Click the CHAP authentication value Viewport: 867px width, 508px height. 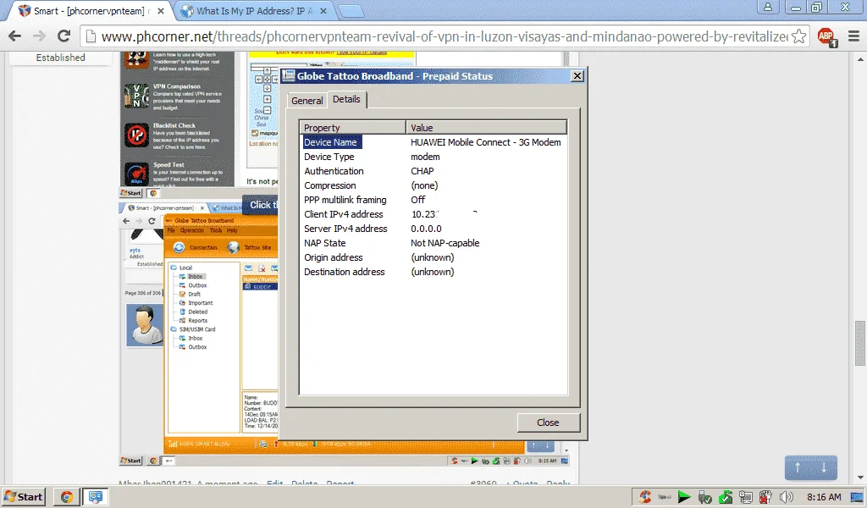pyautogui.click(x=422, y=171)
